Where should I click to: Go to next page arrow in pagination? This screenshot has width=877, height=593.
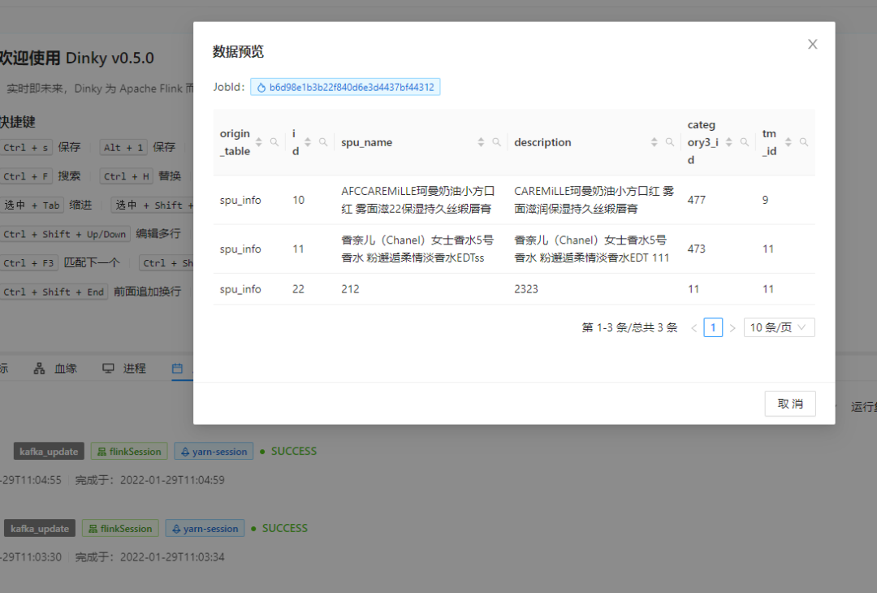point(732,328)
